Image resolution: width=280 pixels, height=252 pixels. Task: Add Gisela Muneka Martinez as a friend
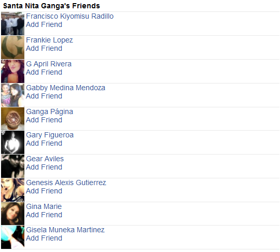(x=44, y=238)
